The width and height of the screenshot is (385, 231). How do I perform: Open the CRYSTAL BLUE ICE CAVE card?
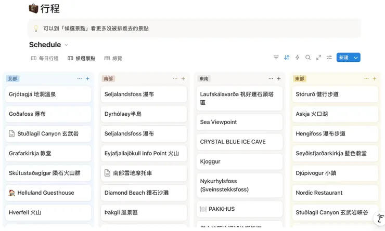240,142
